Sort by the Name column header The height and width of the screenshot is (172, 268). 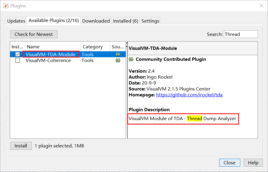[x=53, y=47]
